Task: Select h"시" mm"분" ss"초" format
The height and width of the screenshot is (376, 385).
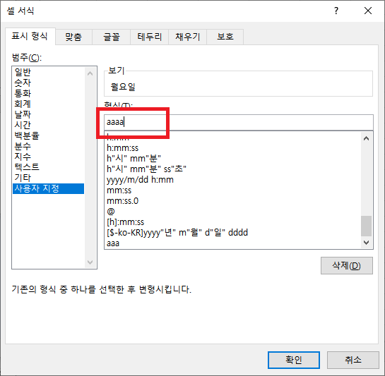Action: click(x=233, y=169)
